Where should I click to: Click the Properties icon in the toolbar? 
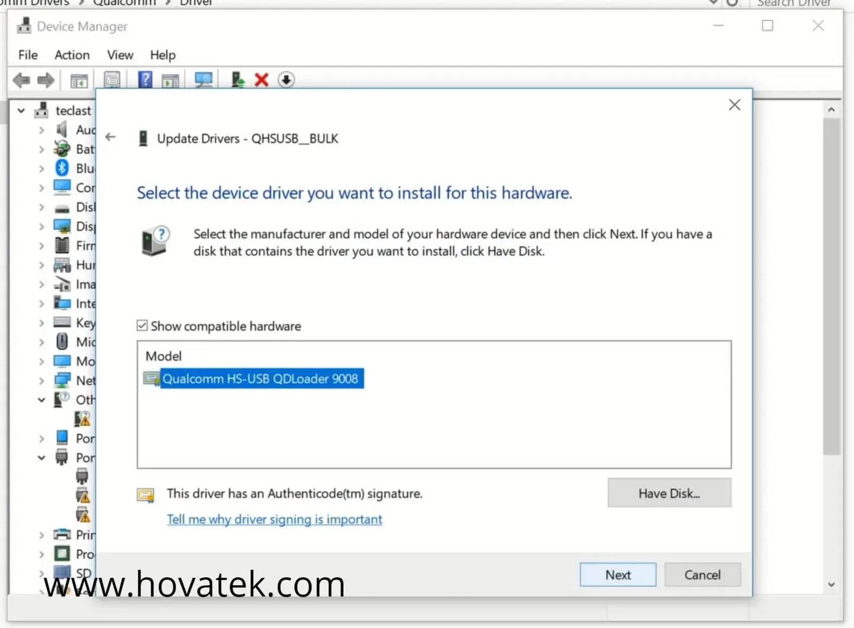coord(112,80)
